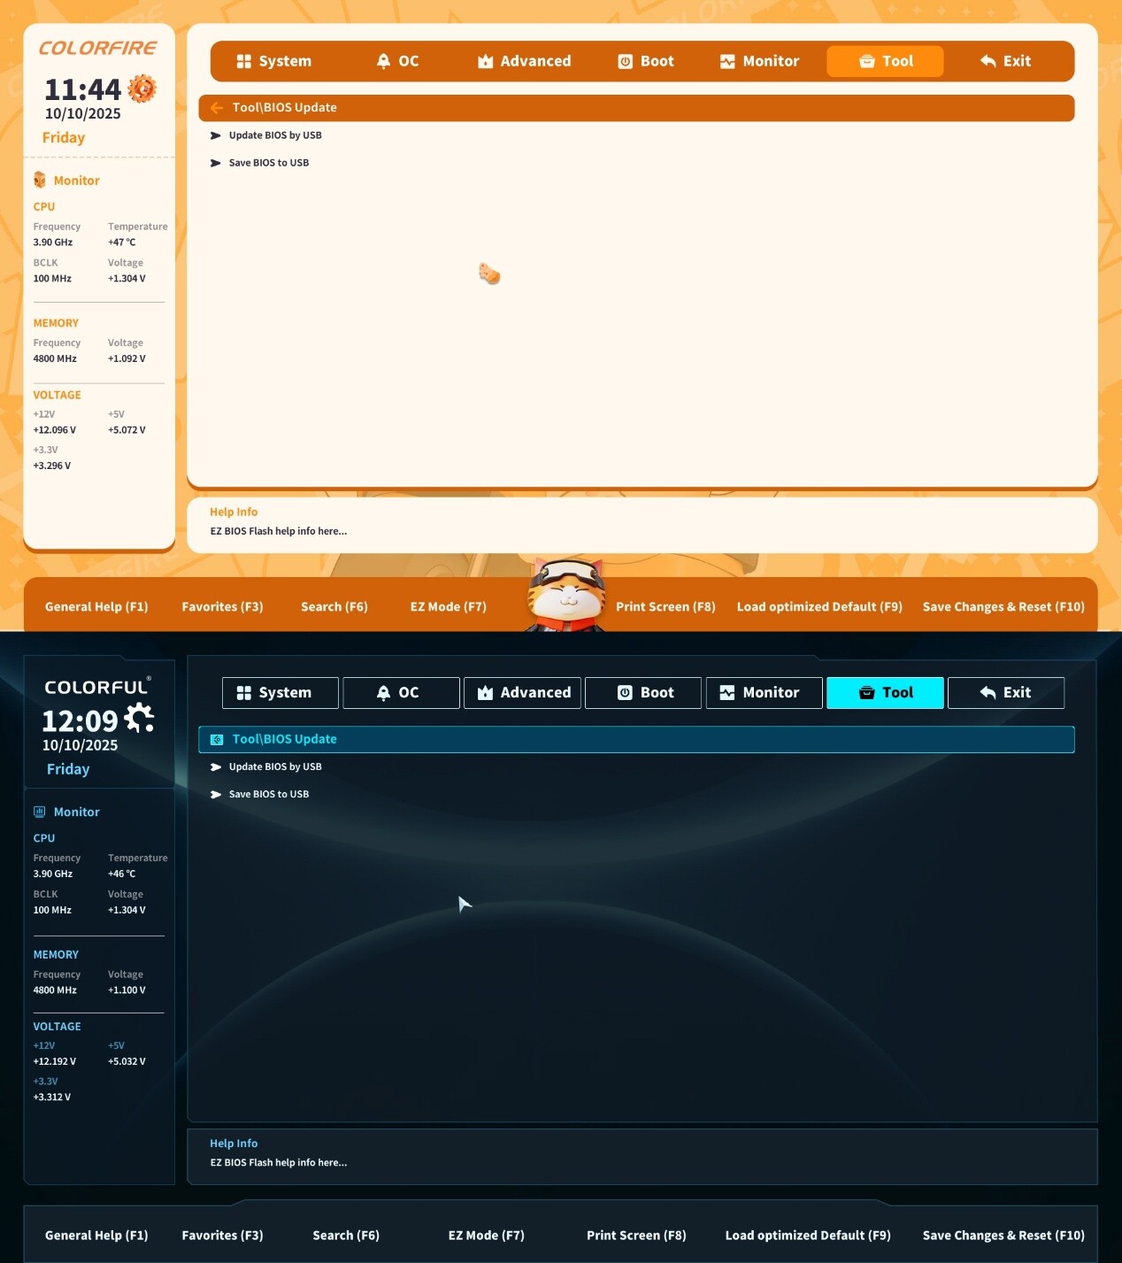Switch to Advanced tab in the orange theme
This screenshot has width=1122, height=1263.
tap(524, 61)
